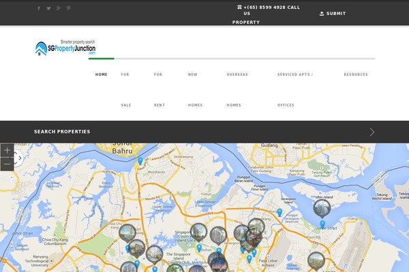This screenshot has width=409, height=272.
Task: Open the For Rent menu
Action: pos(159,90)
